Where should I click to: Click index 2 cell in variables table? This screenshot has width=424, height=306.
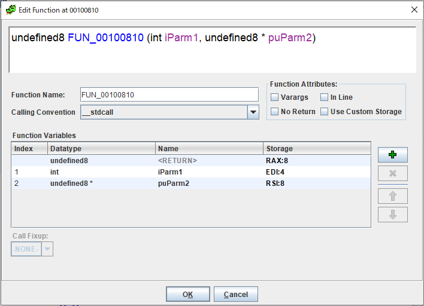coord(29,183)
